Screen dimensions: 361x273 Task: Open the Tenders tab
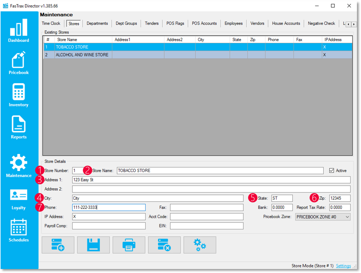click(x=152, y=24)
